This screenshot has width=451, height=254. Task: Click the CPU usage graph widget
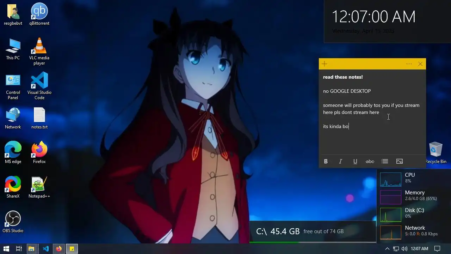(390, 179)
